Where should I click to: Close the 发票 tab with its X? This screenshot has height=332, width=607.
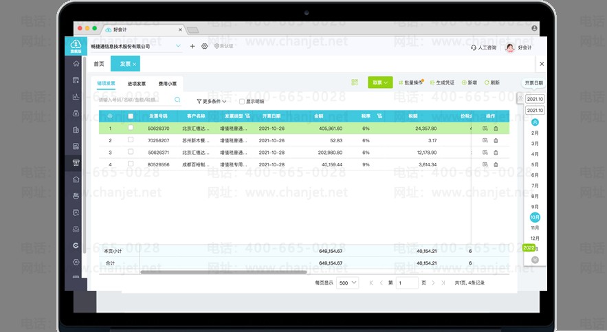(134, 64)
